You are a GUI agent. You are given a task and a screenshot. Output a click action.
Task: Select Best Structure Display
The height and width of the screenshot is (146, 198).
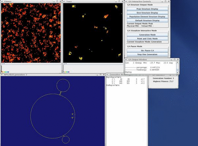tap(148, 13)
